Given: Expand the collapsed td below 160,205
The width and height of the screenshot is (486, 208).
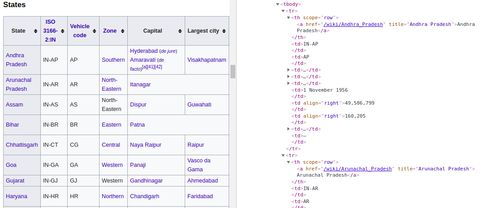Looking at the screenshot, I should (x=289, y=129).
